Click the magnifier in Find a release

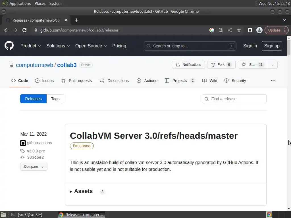[207, 99]
